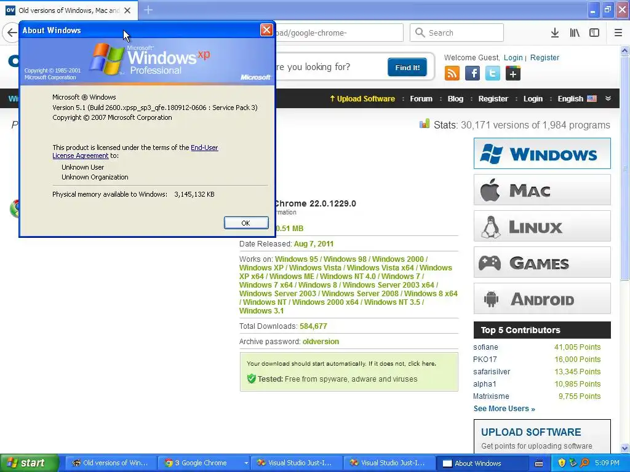This screenshot has width=630, height=472.
Task: Close the Old versions of Windows tab
Action: (x=127, y=10)
